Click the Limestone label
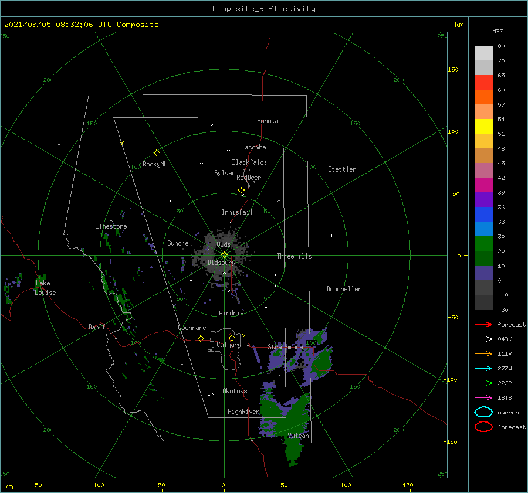Viewport: 528px width, 493px height. pyautogui.click(x=111, y=226)
